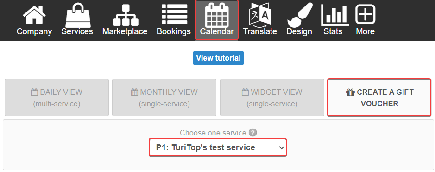Open the Company home icon
The image size is (435, 172).
[34, 15]
